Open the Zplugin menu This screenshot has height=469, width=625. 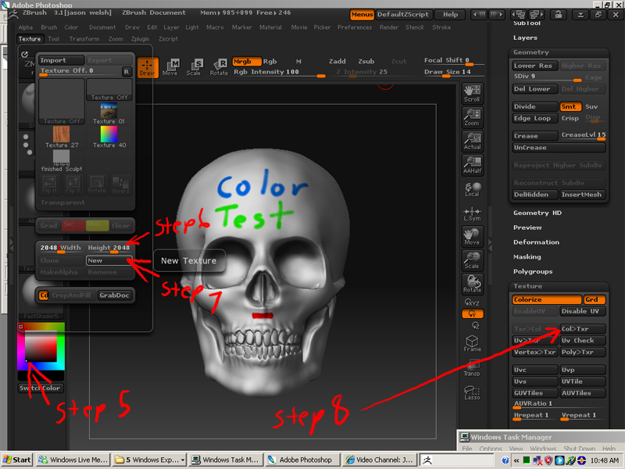(x=140, y=38)
